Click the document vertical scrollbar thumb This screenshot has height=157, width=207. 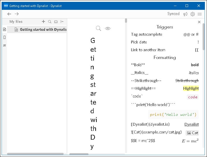(126, 21)
